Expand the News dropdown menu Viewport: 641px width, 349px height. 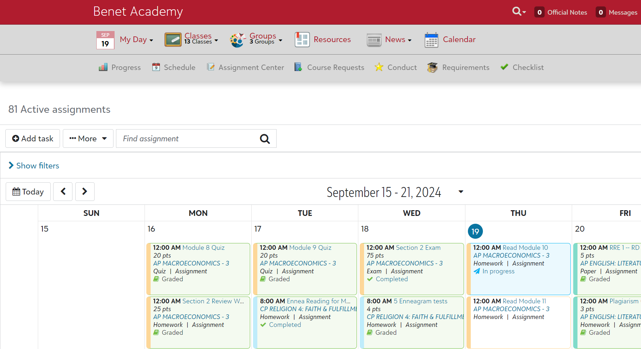410,40
